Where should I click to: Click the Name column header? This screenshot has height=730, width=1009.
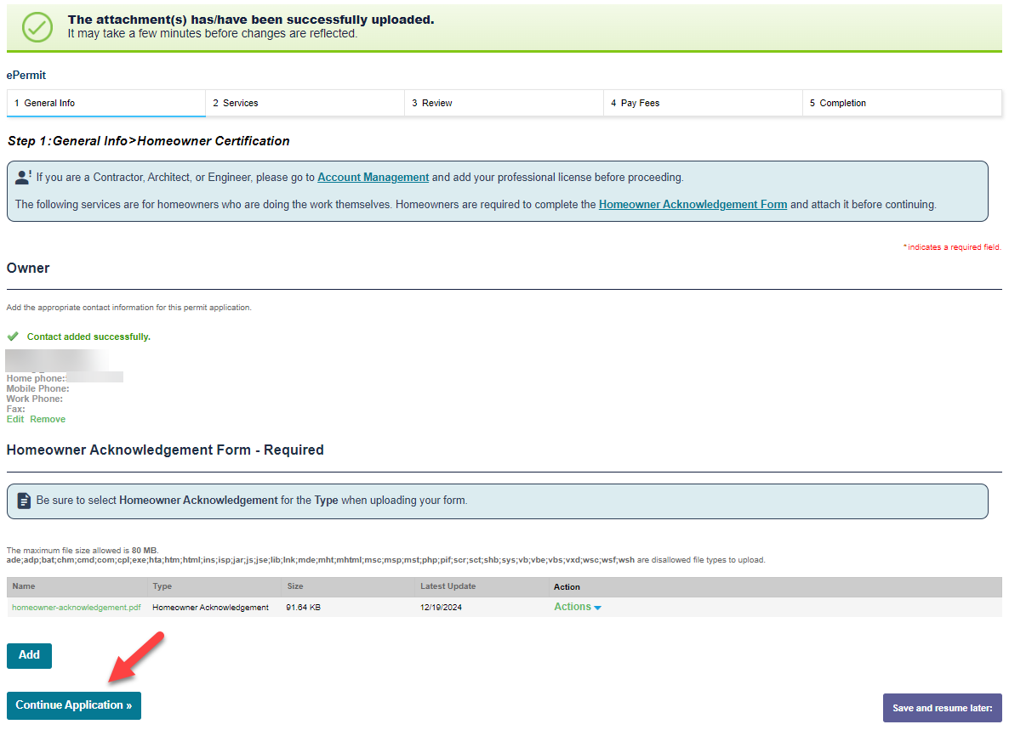[x=24, y=586]
